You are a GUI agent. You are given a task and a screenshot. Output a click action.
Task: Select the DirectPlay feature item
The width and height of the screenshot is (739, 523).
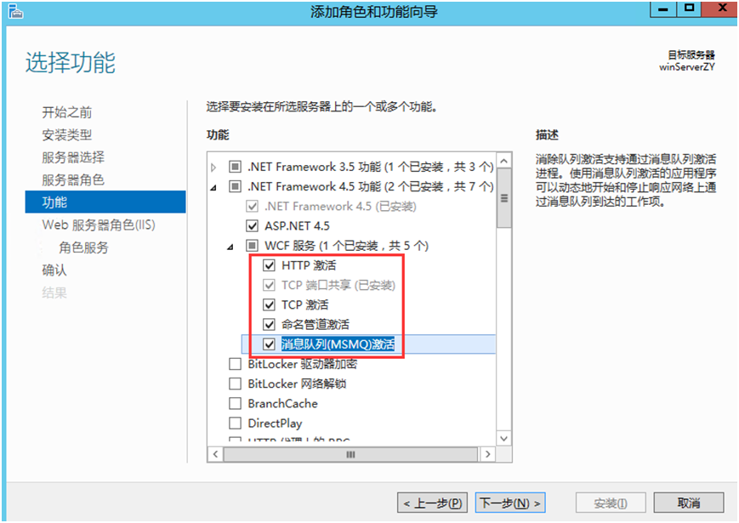[276, 424]
